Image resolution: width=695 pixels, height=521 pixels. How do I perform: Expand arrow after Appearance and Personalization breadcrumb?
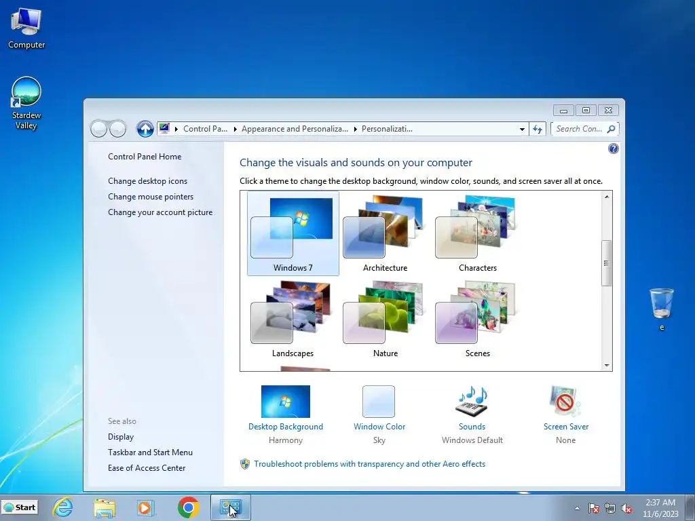click(x=355, y=129)
